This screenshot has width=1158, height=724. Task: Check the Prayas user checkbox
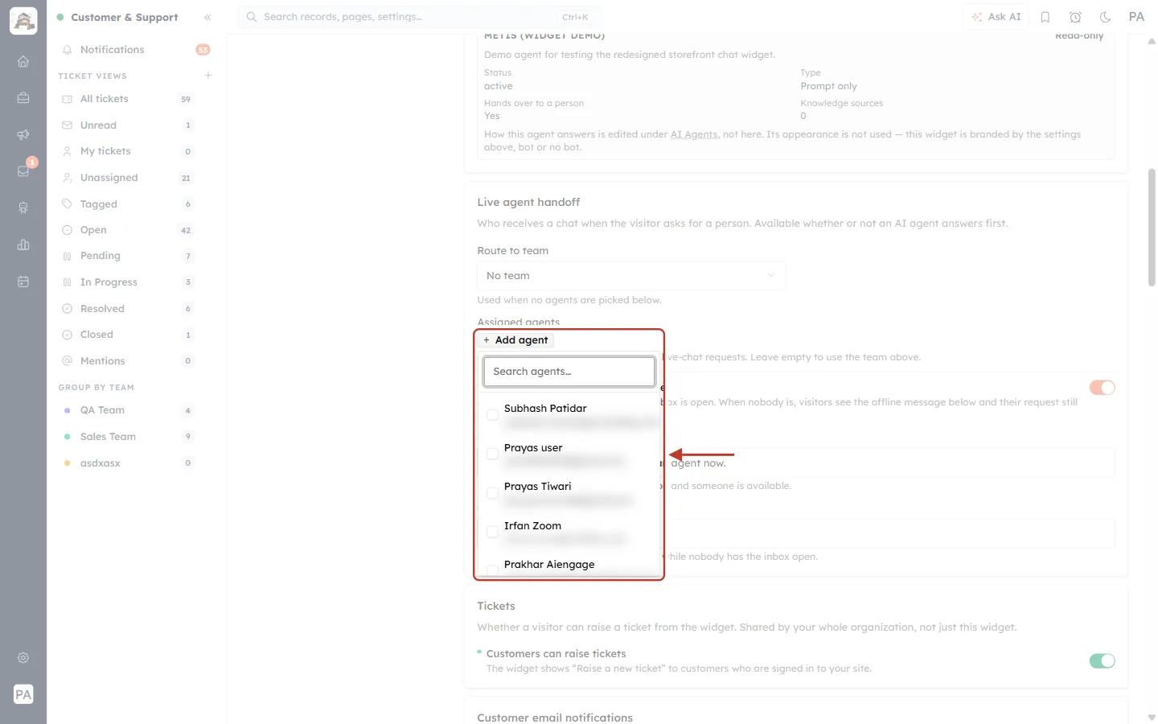click(x=492, y=454)
